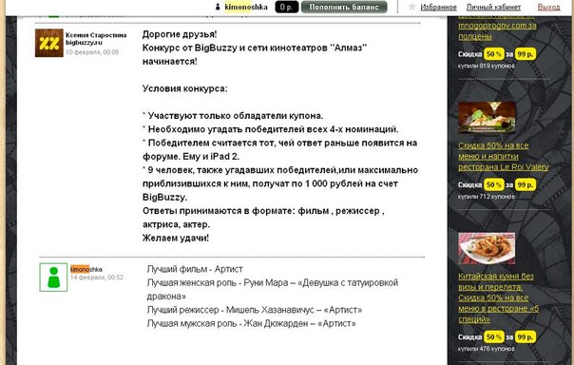Open the mnogopirogov.com за полцены offer link
This screenshot has height=365, width=574.
point(497,26)
